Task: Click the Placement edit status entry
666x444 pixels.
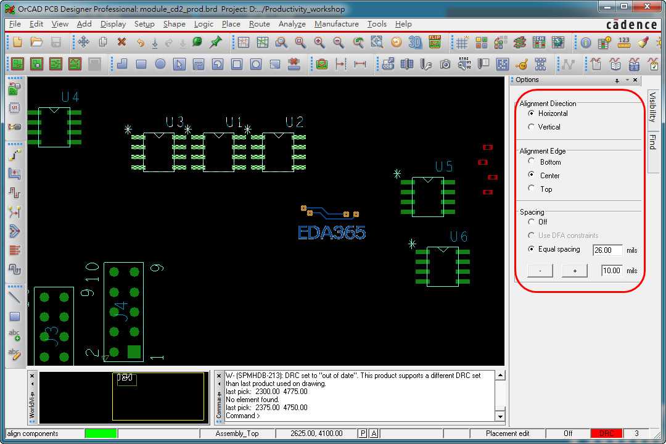Action: tap(508, 434)
